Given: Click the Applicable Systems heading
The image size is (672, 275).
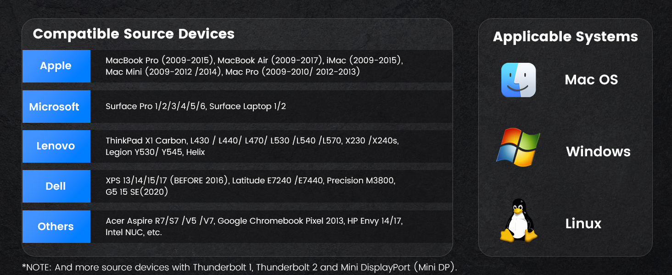Looking at the screenshot, I should tap(565, 37).
